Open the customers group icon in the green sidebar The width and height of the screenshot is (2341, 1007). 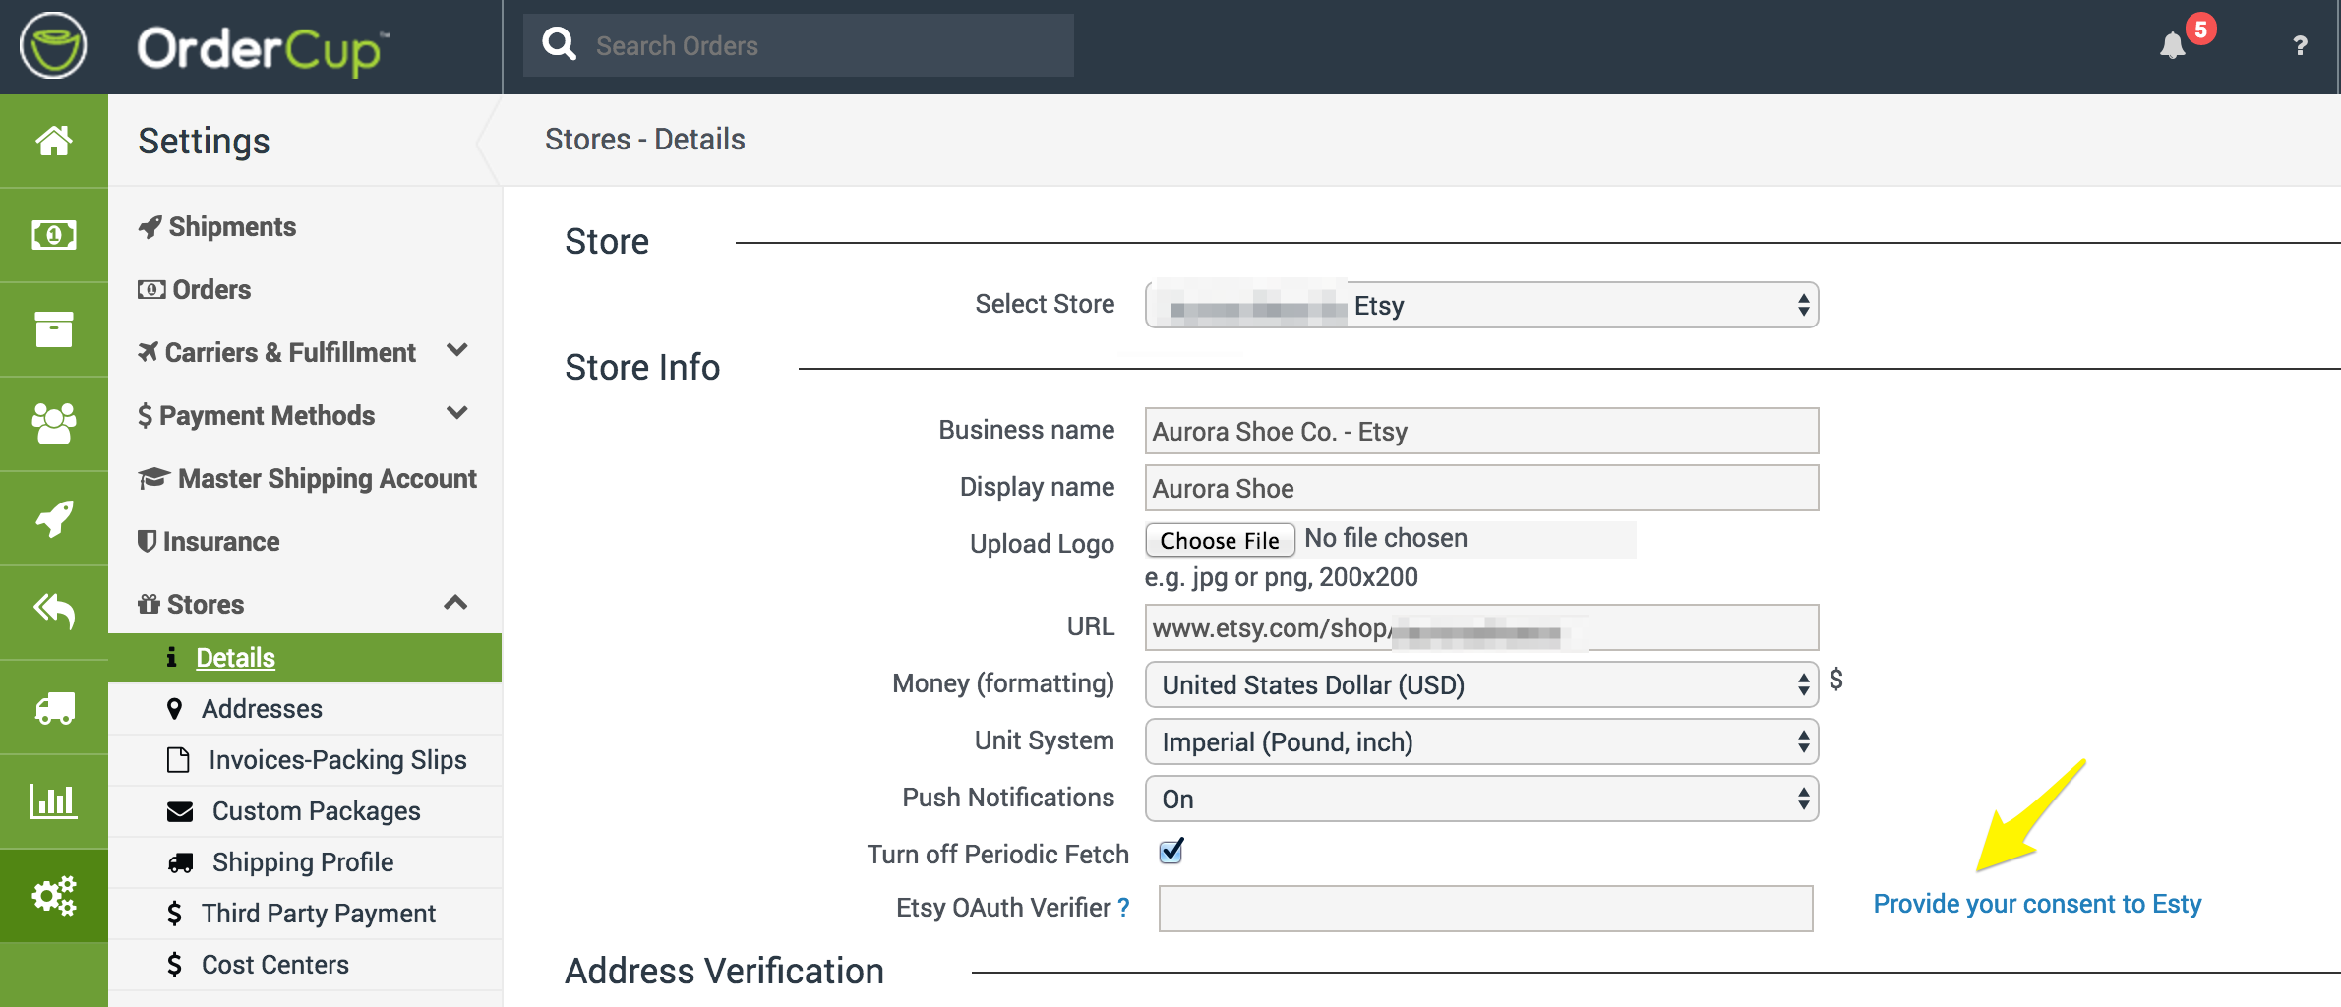coord(54,424)
